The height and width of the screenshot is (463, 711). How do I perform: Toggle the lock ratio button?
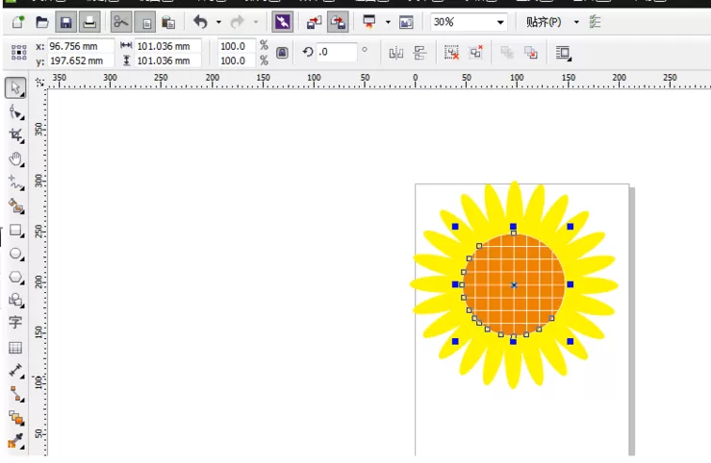tap(282, 53)
